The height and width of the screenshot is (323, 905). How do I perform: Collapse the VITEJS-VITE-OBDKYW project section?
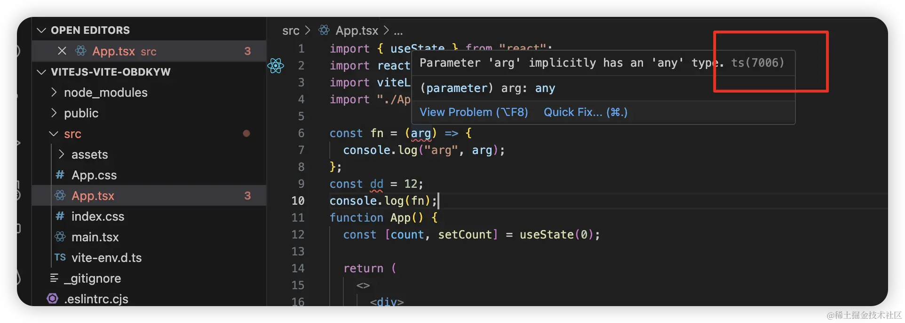point(41,72)
